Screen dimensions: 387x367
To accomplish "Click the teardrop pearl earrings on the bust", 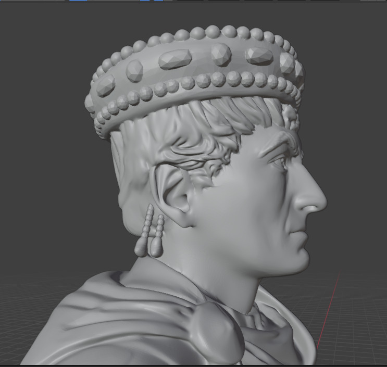I will [x=149, y=231].
